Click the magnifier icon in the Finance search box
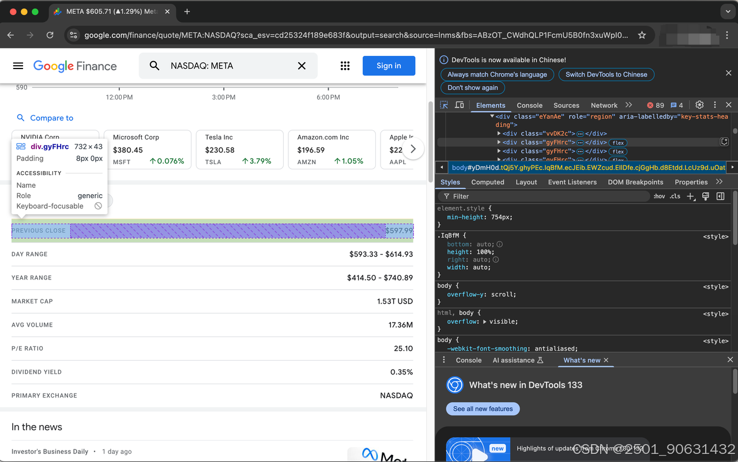738x462 pixels. point(155,66)
